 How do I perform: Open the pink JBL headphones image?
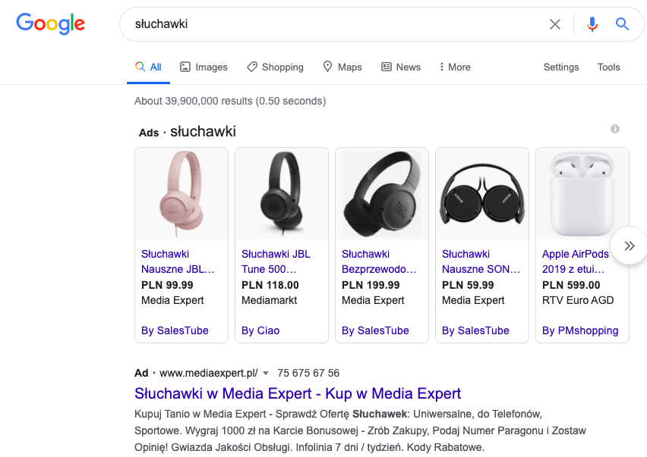click(x=181, y=194)
